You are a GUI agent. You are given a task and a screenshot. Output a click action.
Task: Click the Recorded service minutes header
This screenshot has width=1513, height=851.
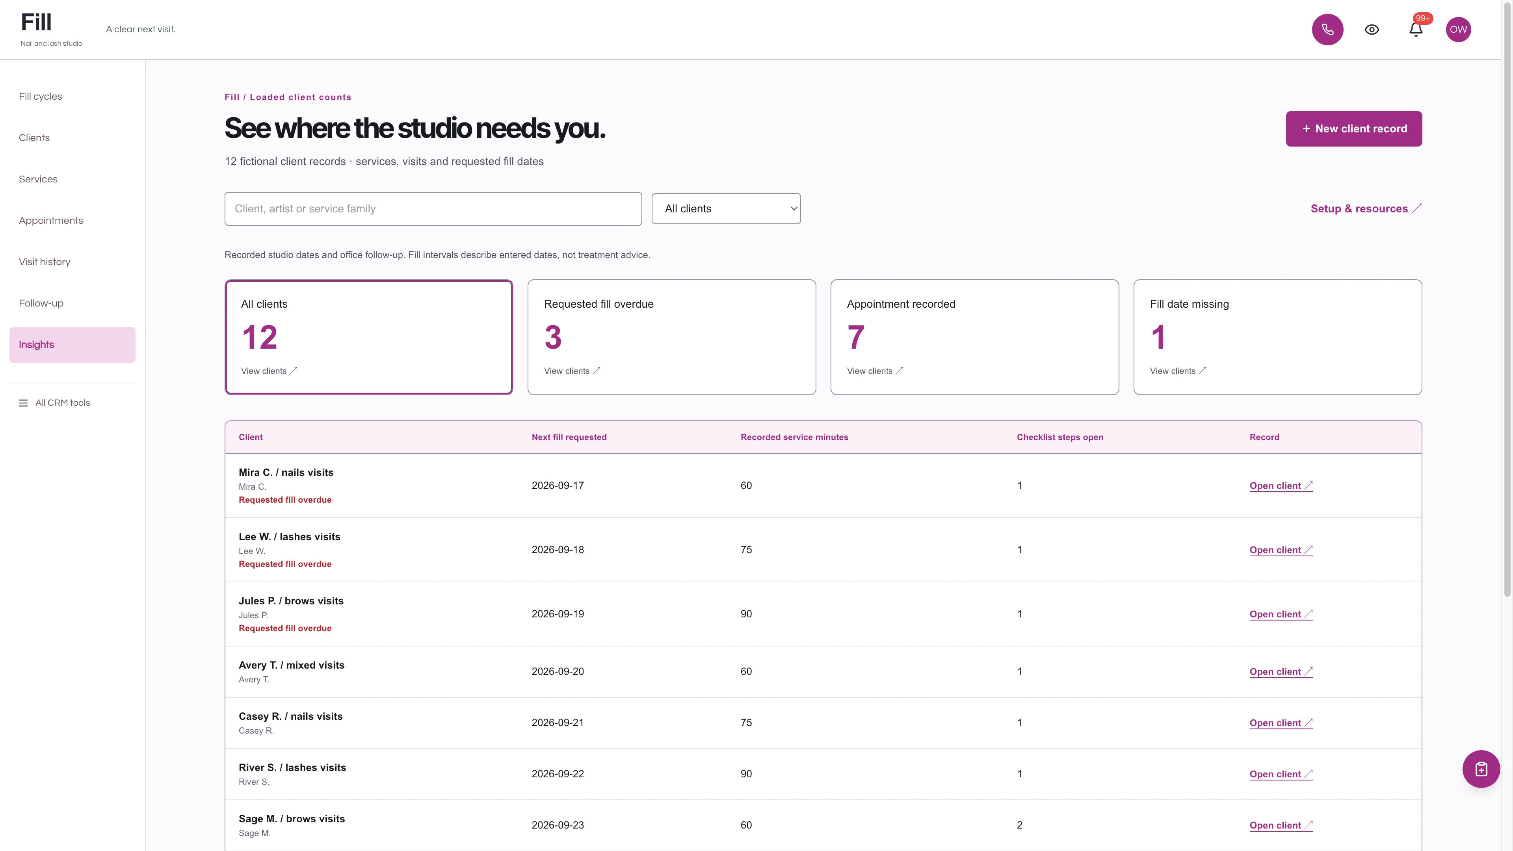(794, 437)
